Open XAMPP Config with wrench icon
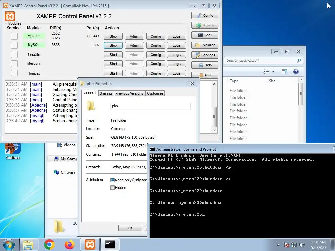The width and height of the screenshot is (335, 251). [x=205, y=15]
